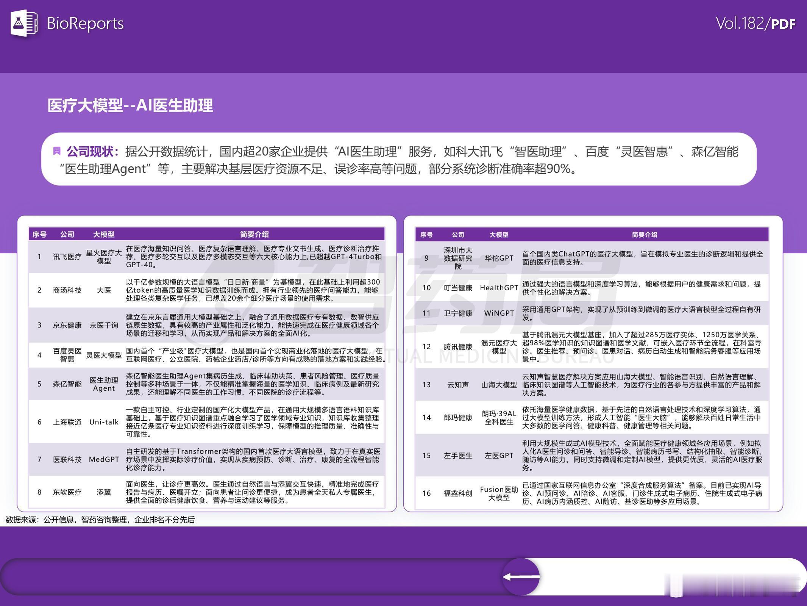Image resolution: width=807 pixels, height=606 pixels.
Task: Click the 朗玛·39AL全科医生 model cell
Action: click(x=499, y=417)
